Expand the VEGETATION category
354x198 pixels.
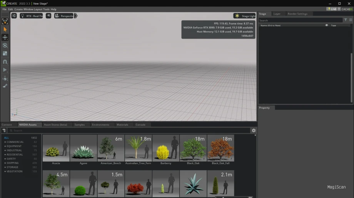click(x=5, y=171)
